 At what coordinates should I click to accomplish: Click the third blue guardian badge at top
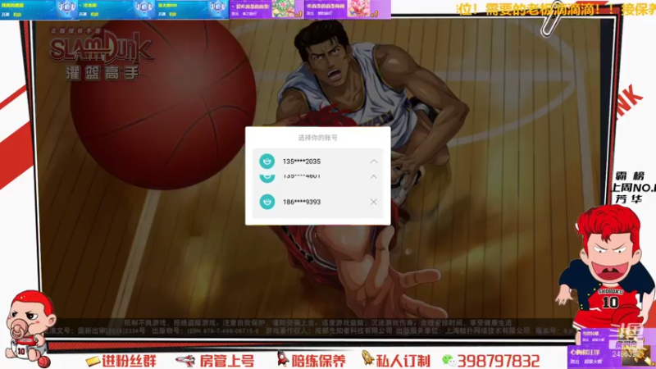(217, 8)
